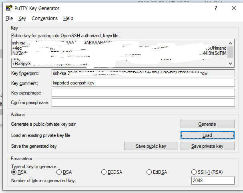Select the RSA key type
The width and height of the screenshot is (243, 193).
[x=14, y=172]
